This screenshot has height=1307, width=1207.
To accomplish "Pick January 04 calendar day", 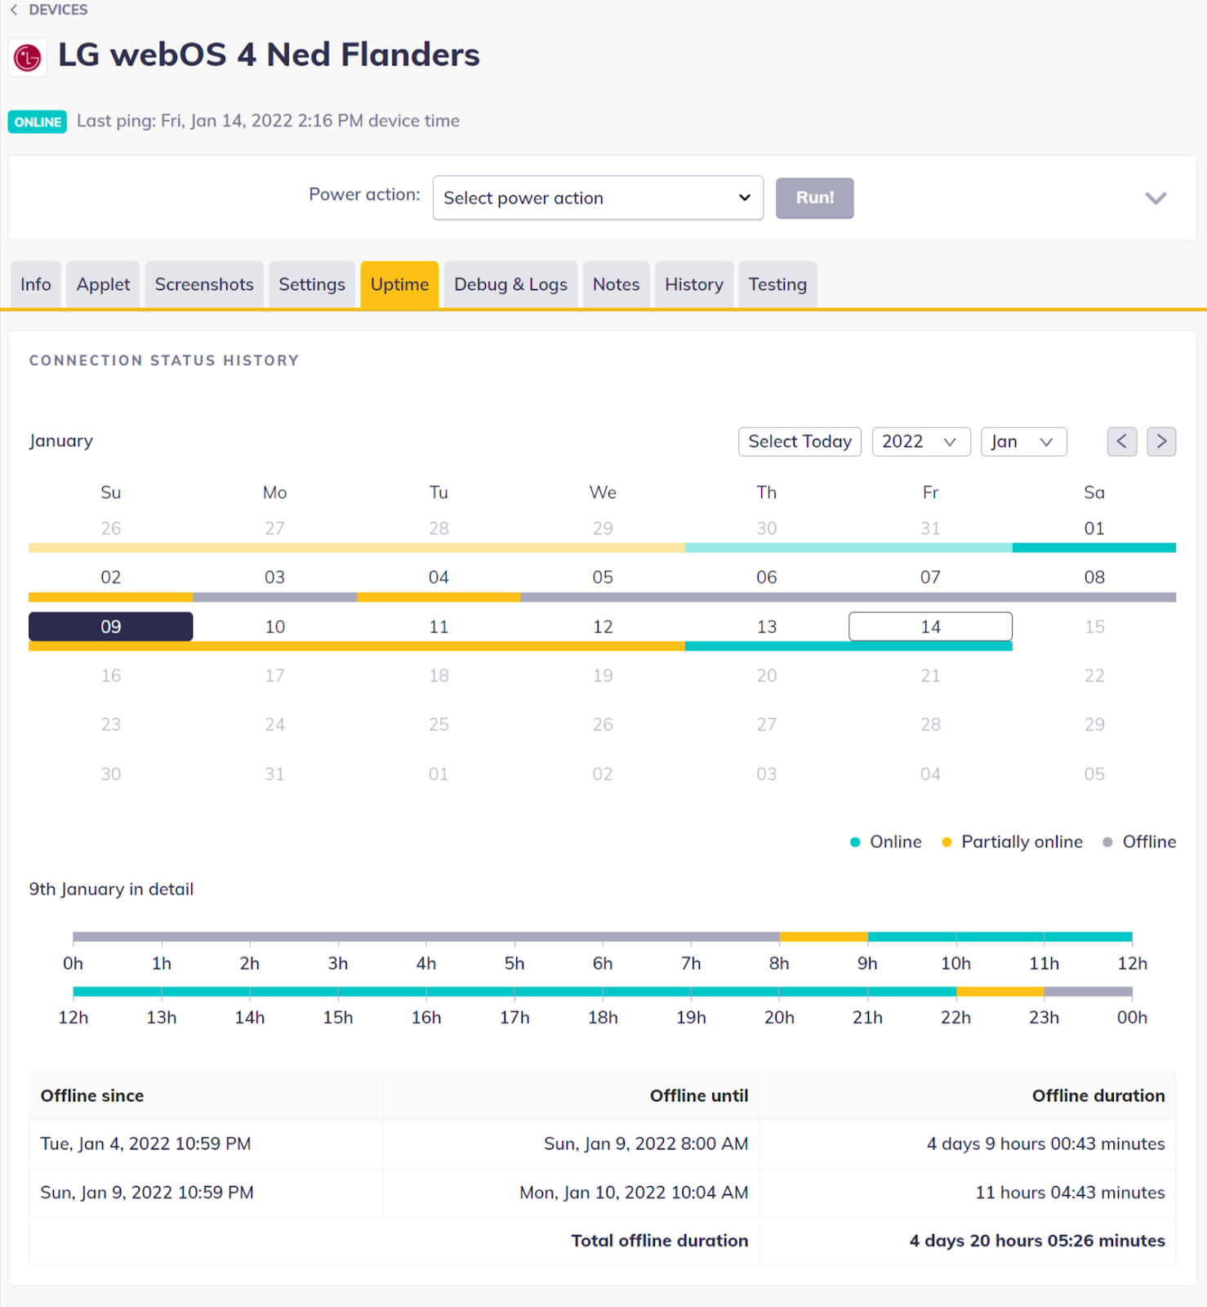I will coord(439,578).
